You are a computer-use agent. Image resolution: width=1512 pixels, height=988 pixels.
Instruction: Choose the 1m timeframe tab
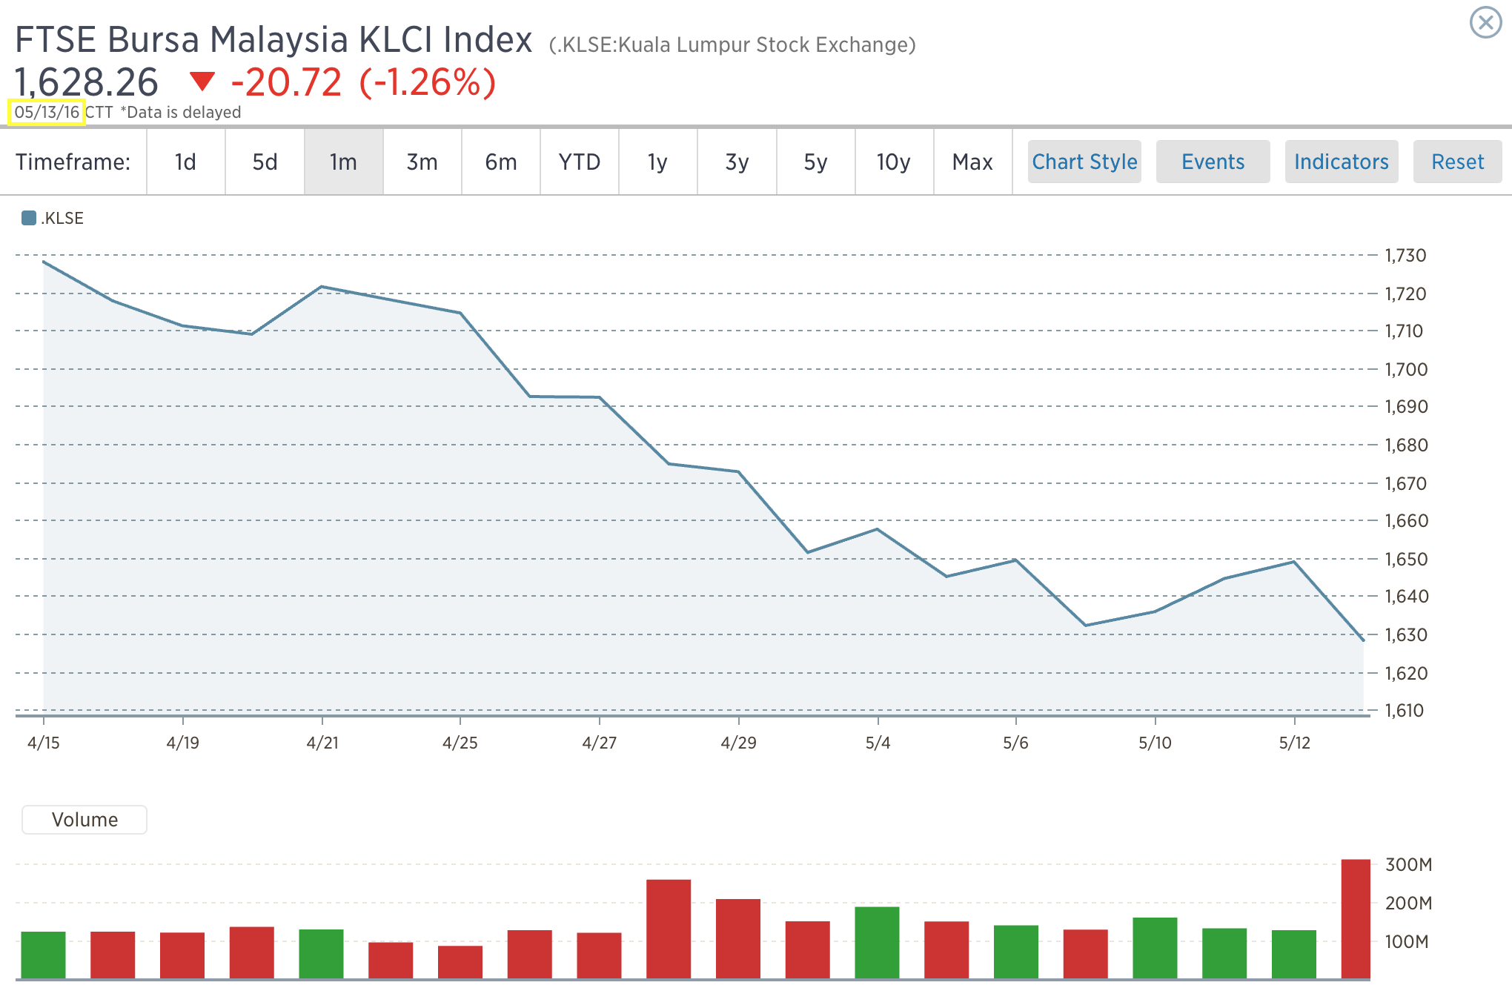point(343,162)
